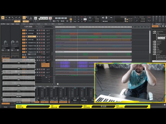Click the track view vertical scrollbar

tap(150, 42)
